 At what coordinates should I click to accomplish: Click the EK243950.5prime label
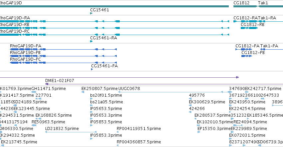click(247, 102)
